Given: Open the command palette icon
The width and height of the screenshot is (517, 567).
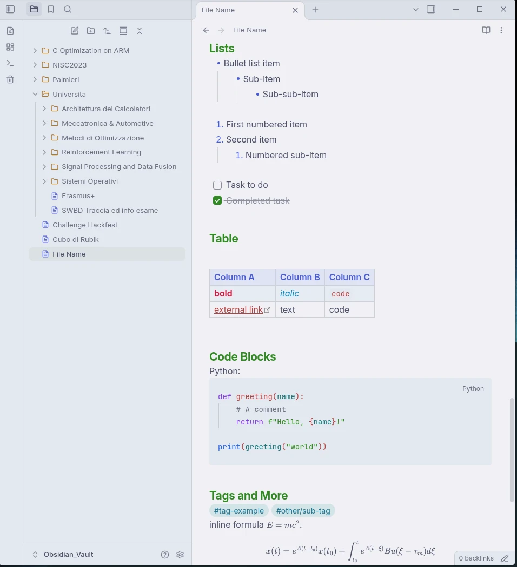Looking at the screenshot, I should pyautogui.click(x=10, y=63).
